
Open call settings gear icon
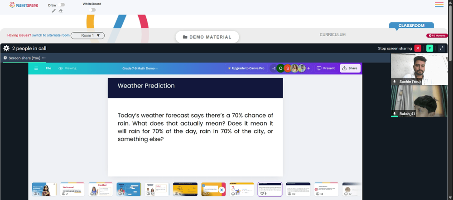click(x=6, y=49)
